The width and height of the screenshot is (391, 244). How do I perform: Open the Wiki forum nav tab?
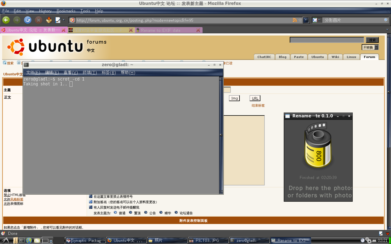coord(335,57)
